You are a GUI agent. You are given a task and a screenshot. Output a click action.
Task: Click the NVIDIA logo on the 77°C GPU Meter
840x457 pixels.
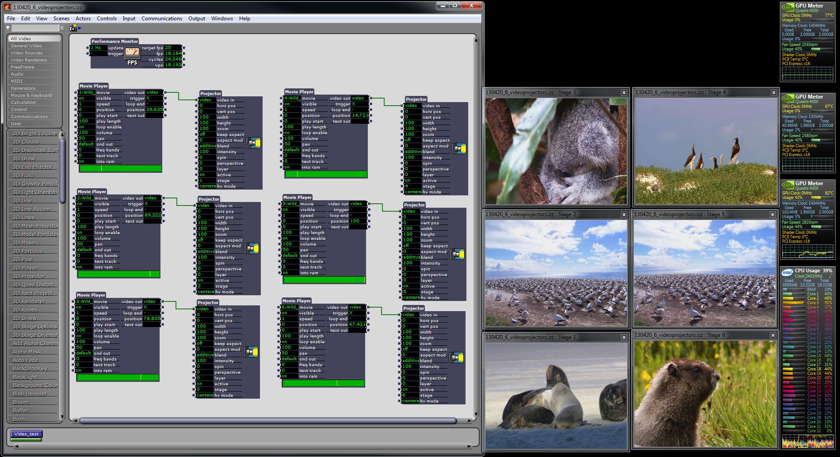coord(787,7)
